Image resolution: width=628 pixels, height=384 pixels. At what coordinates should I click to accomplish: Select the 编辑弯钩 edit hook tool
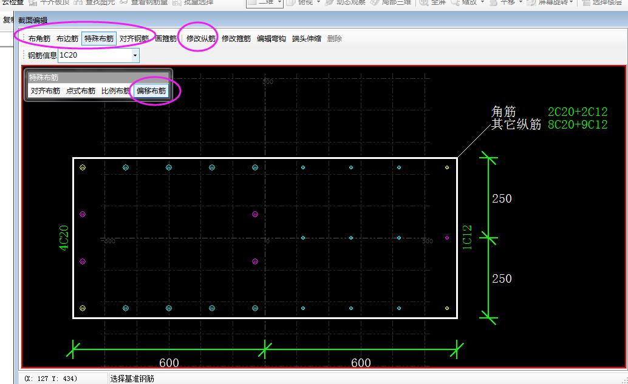(x=271, y=39)
